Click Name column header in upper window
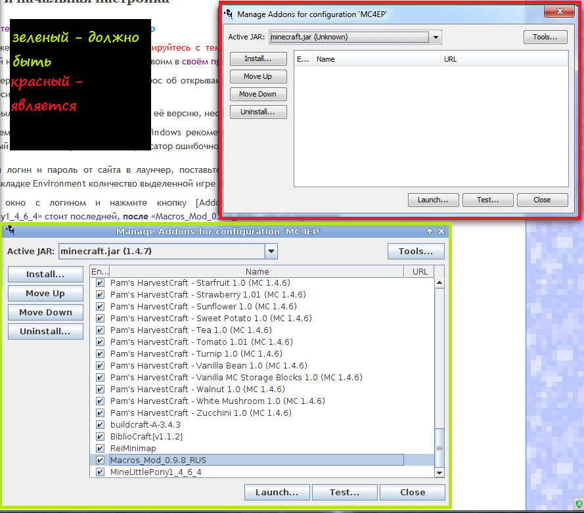Viewport: 584px width, 513px height. pos(376,59)
